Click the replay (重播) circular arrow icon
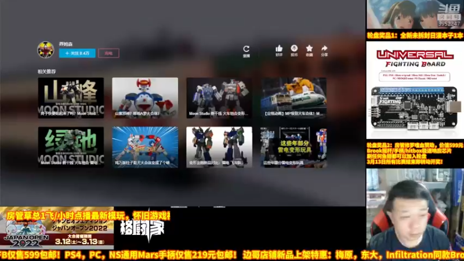The image size is (464, 261). [246, 49]
